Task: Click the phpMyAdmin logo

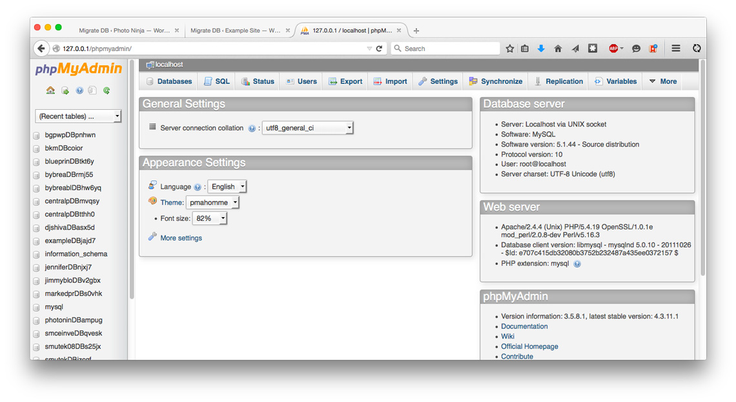Action: 78,69
